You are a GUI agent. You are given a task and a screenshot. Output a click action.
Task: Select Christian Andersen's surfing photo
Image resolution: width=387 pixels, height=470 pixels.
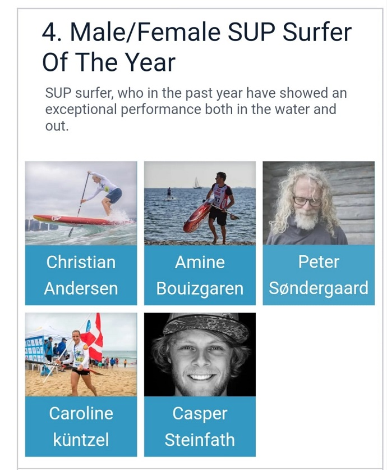tap(81, 203)
